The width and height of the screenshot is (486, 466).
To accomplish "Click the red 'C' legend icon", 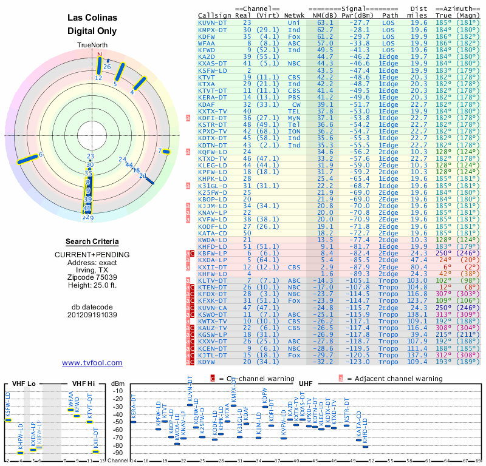I will point(213,379).
